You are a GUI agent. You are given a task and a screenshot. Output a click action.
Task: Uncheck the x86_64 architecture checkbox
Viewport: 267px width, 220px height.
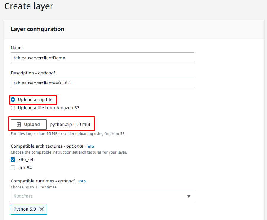coord(13,159)
